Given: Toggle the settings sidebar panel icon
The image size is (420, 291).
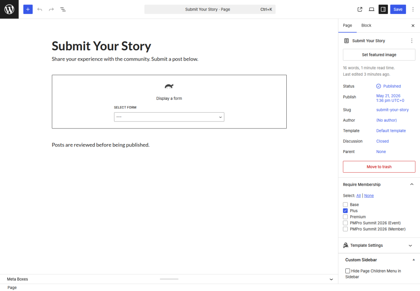Looking at the screenshot, I should click(x=383, y=9).
